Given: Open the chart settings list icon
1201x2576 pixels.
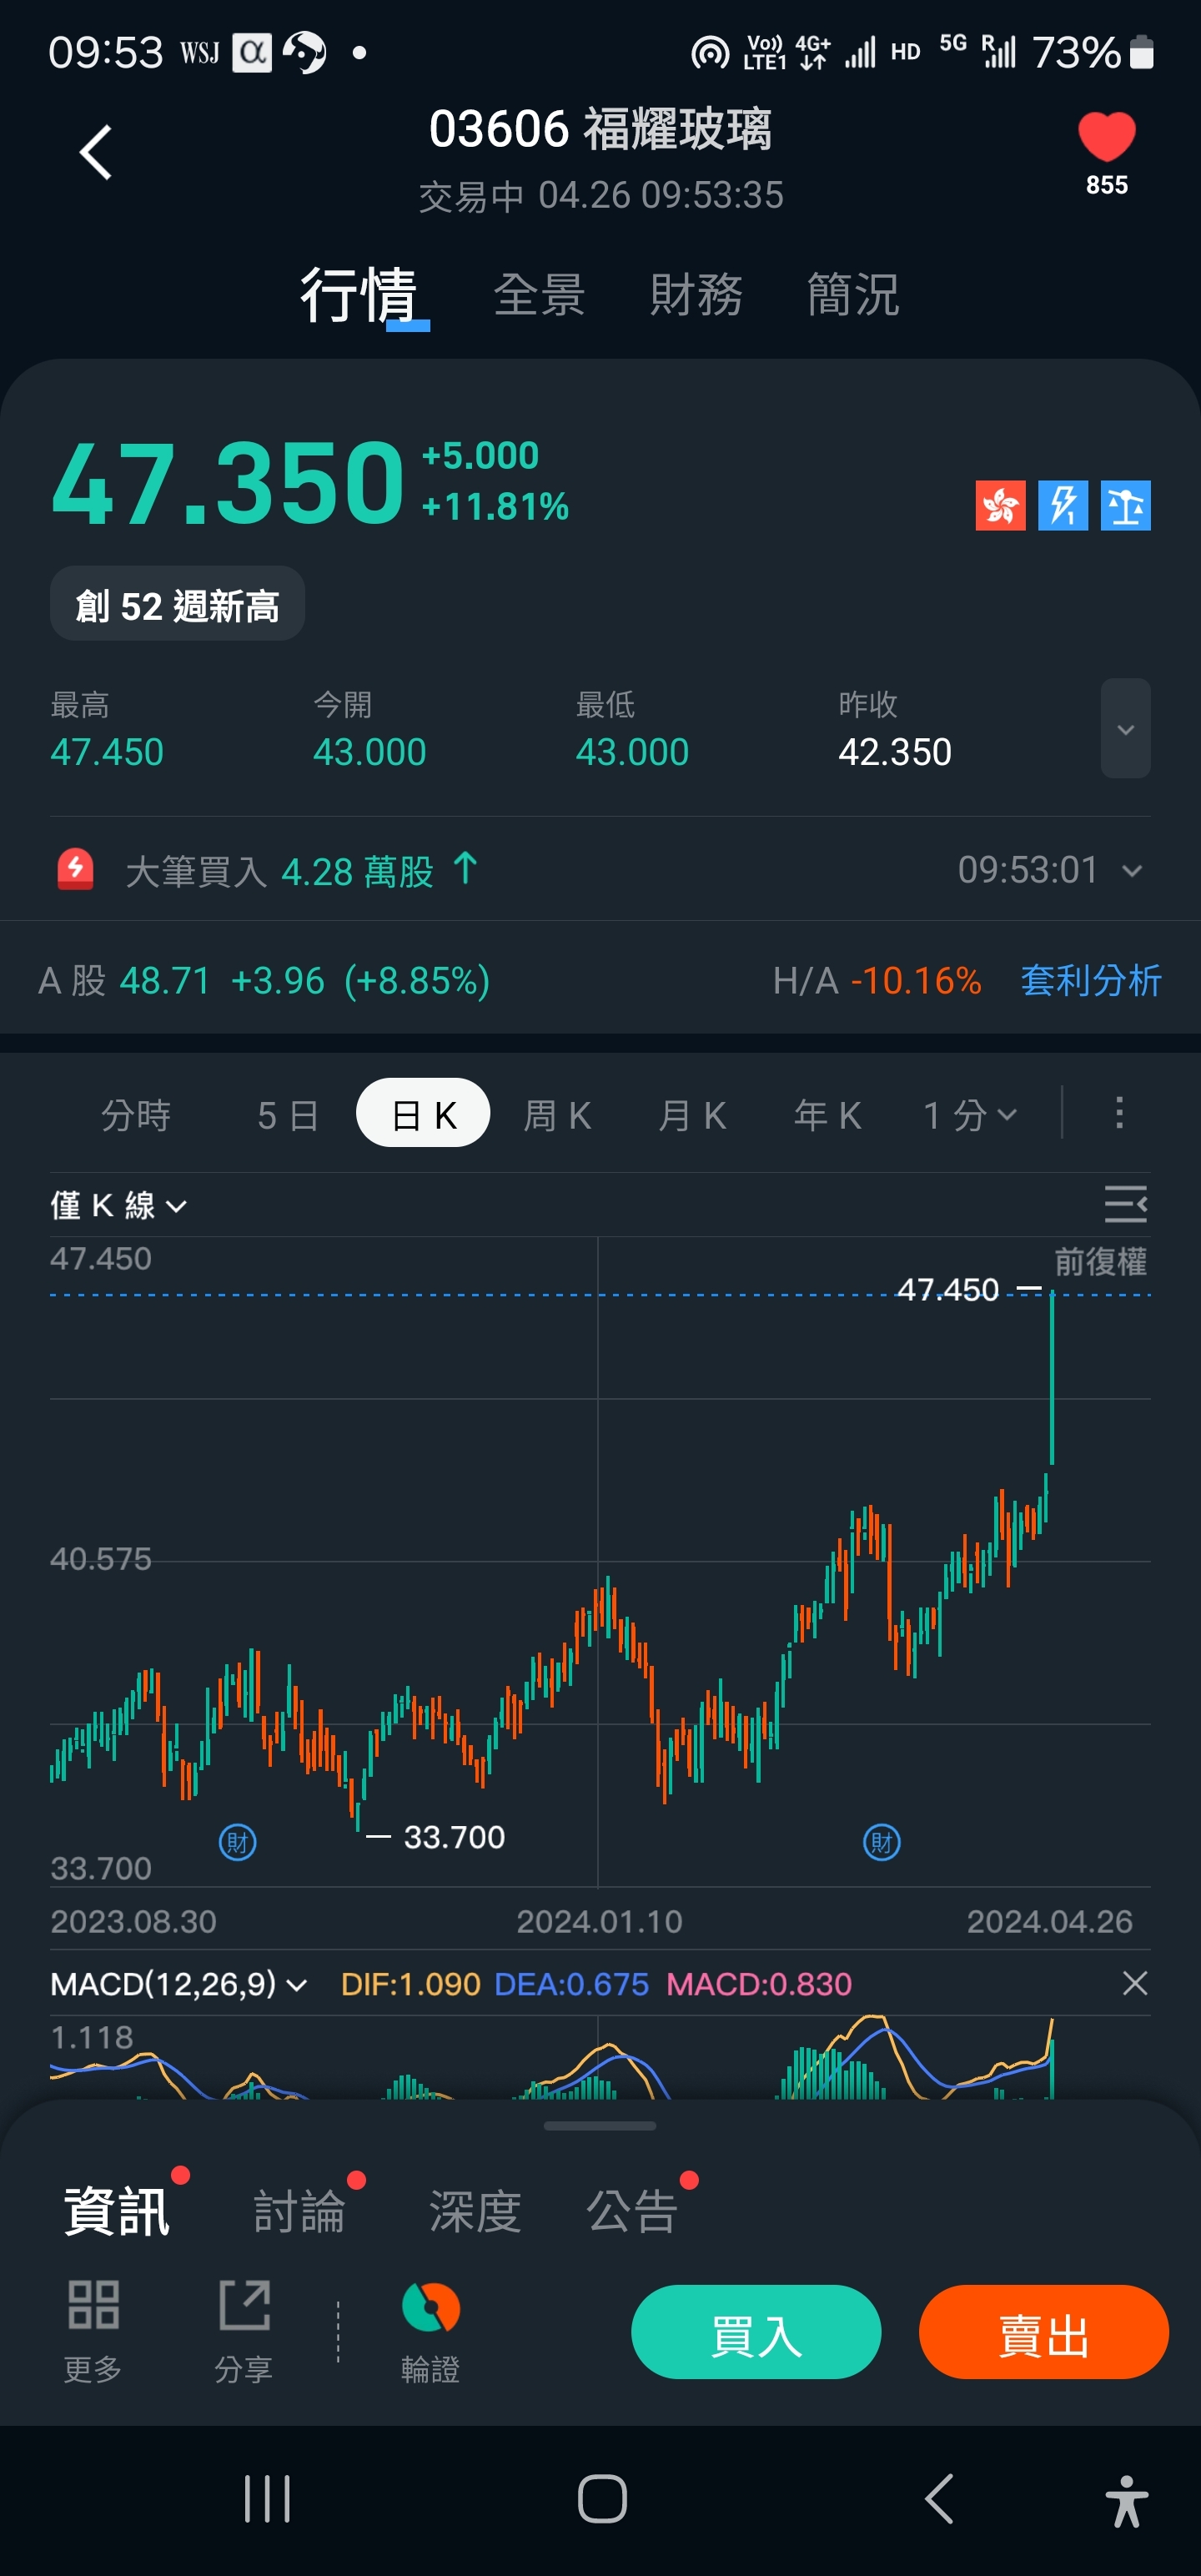Looking at the screenshot, I should 1125,1204.
